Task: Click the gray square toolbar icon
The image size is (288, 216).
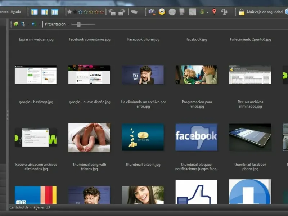Action: [x=193, y=12]
